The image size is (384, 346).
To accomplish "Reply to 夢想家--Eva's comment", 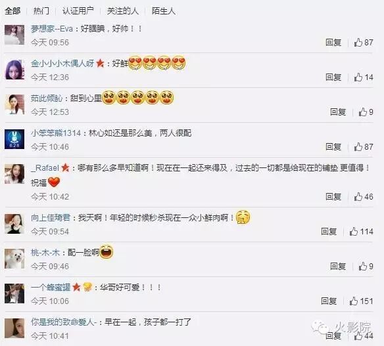I will pos(333,42).
